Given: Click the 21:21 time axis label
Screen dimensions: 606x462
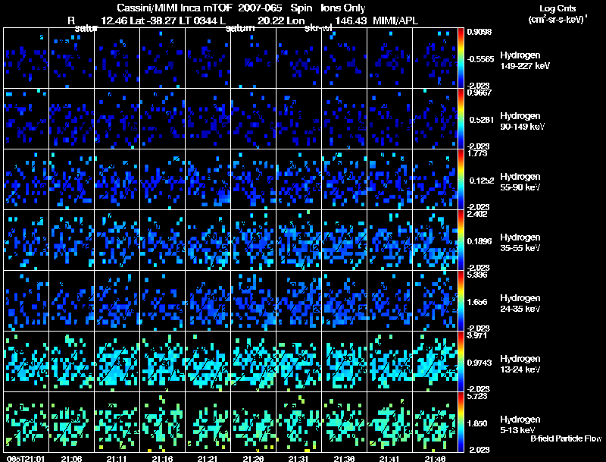Looking at the screenshot, I should point(208,459).
